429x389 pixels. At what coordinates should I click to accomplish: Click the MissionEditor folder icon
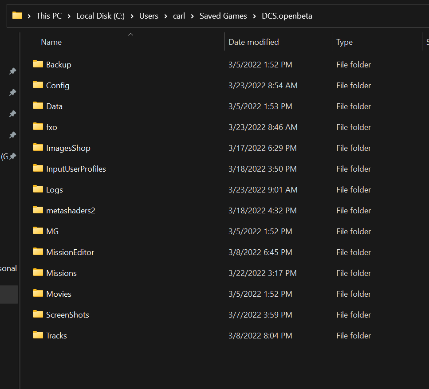tap(38, 251)
